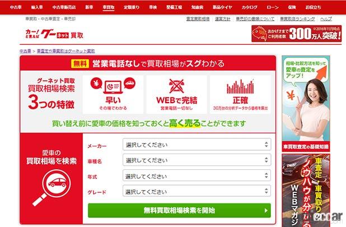Click the crossed-out phone WEBで完結 icon
This screenshot has height=227, width=346.
[x=176, y=86]
